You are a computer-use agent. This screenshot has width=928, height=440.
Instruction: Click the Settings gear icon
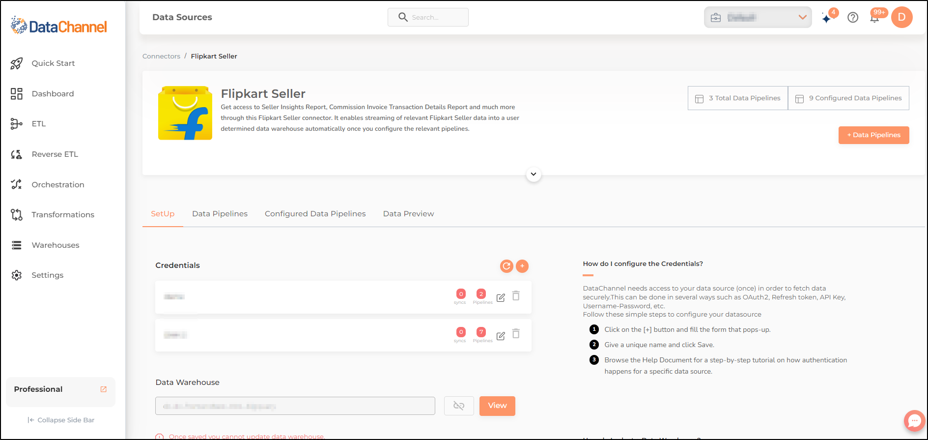pos(17,275)
